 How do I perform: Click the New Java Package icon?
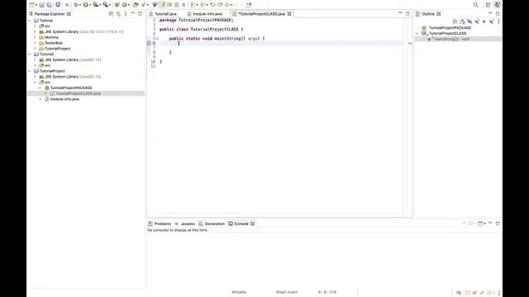[x=117, y=5]
